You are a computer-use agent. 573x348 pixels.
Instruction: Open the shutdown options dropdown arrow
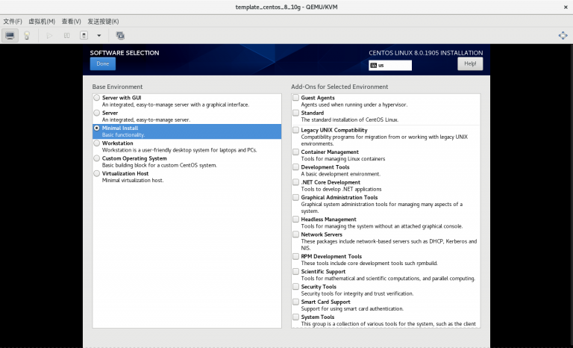[98, 36]
